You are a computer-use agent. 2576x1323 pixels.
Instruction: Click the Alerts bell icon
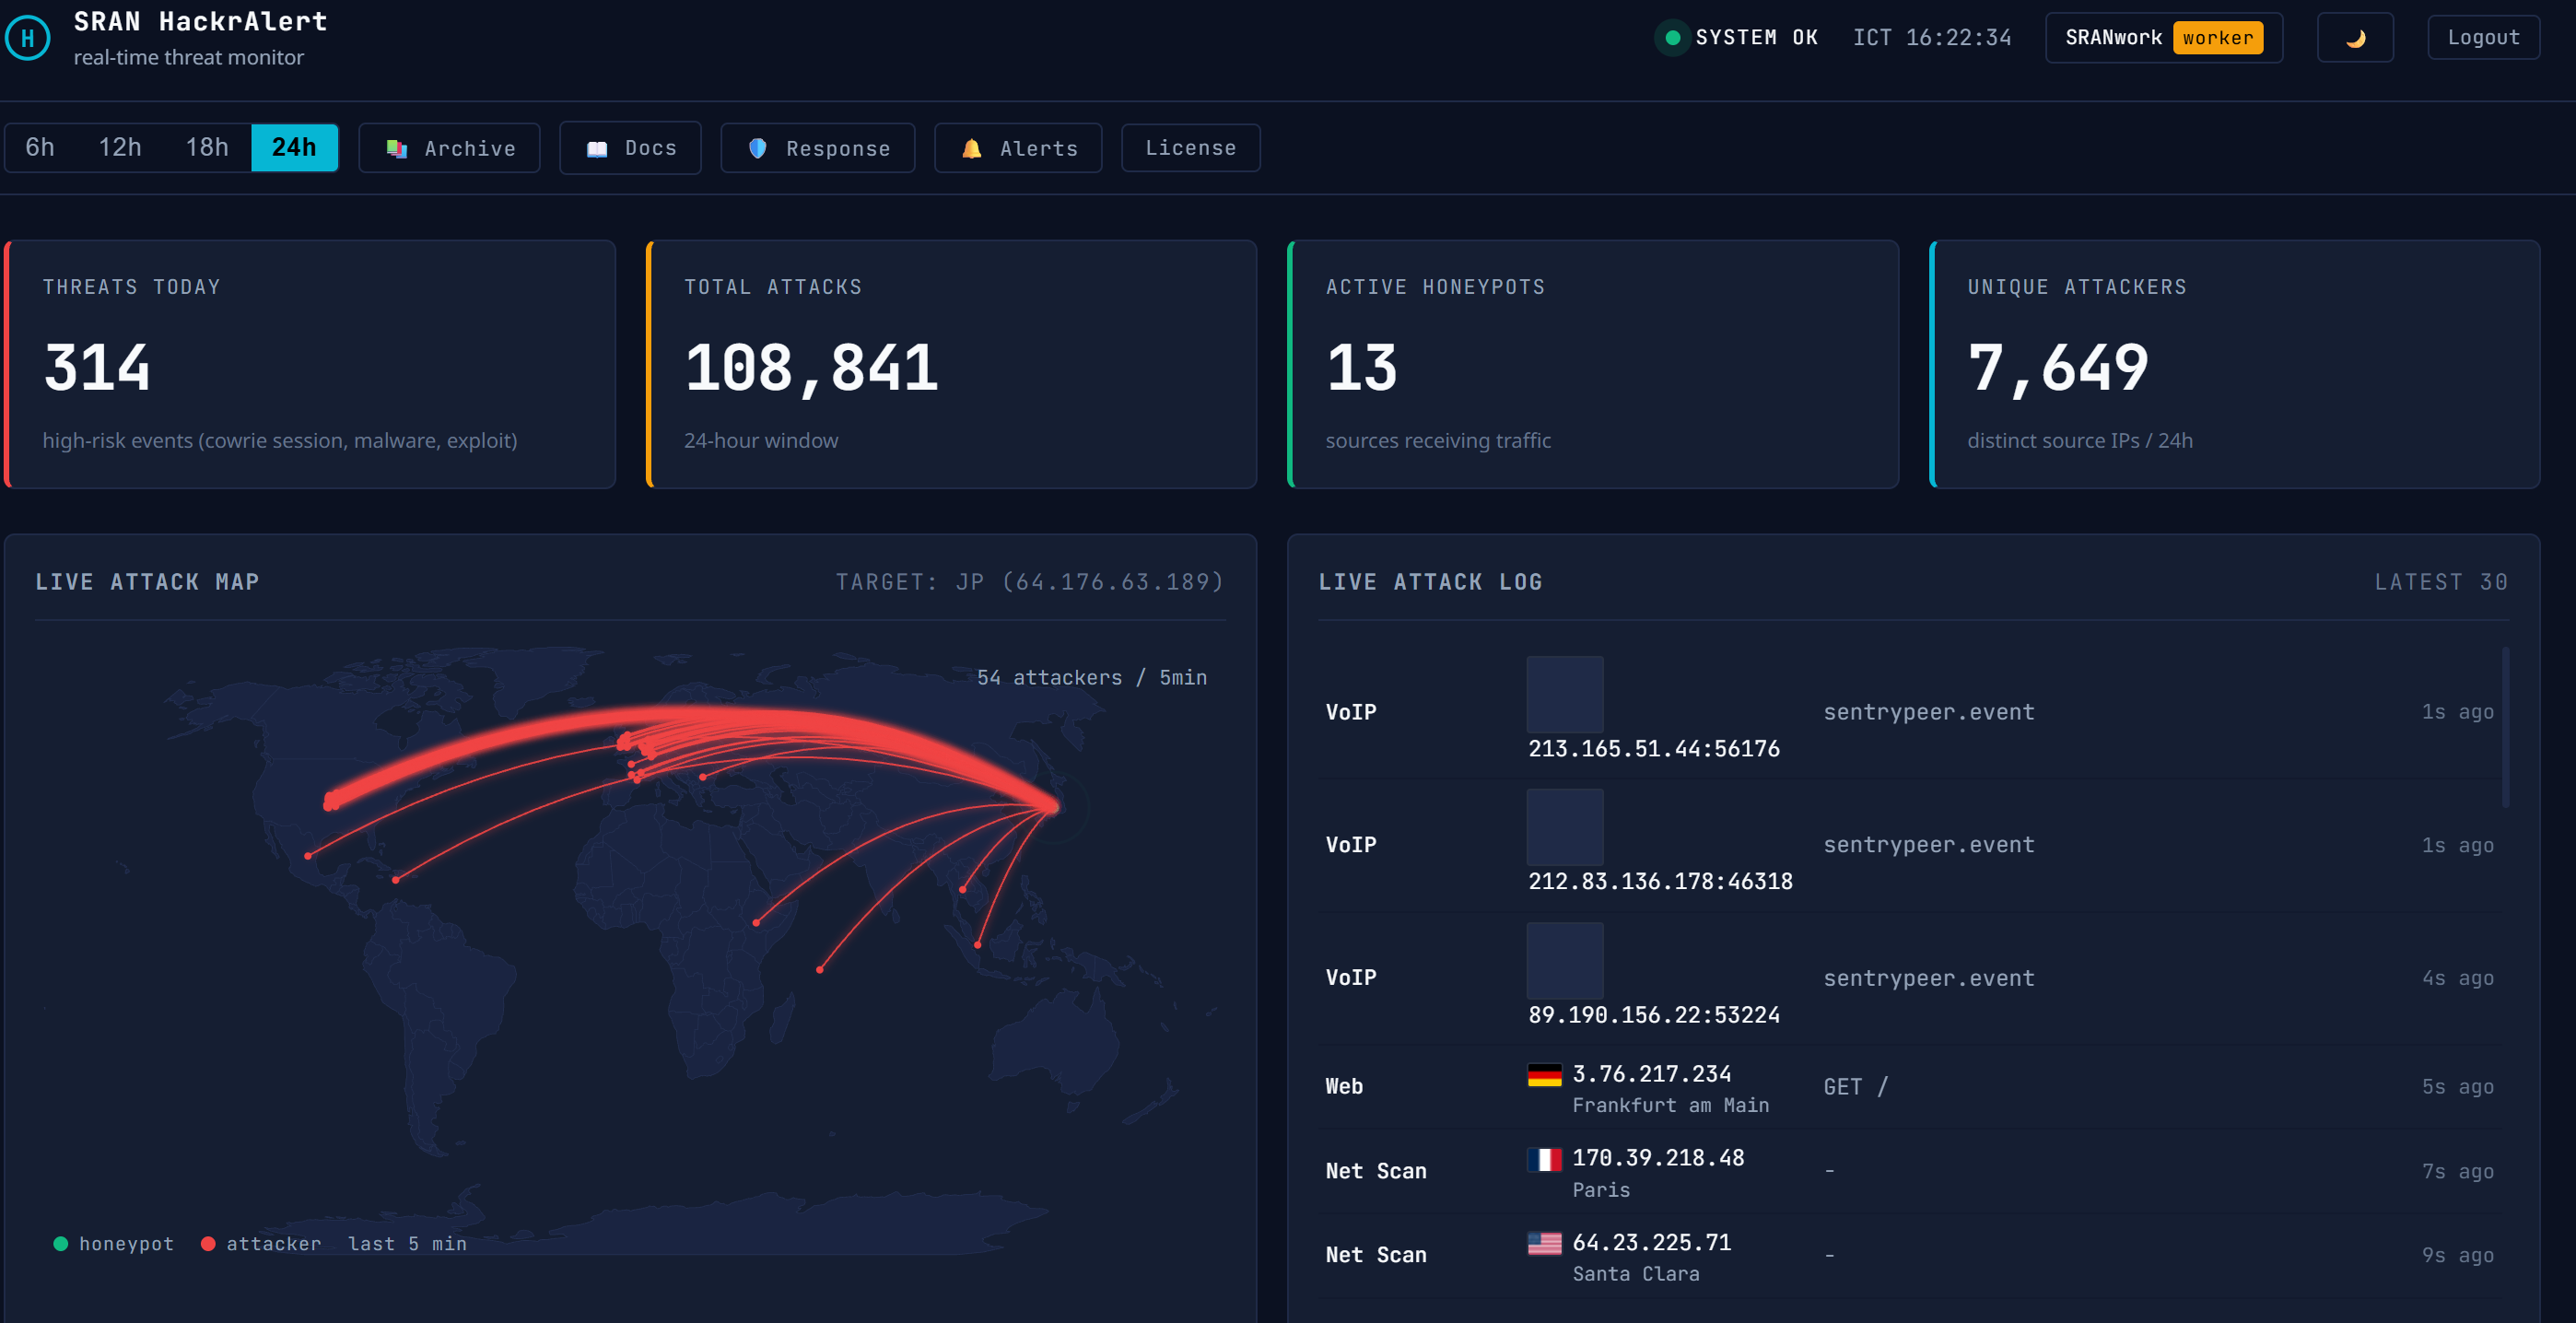click(x=971, y=148)
